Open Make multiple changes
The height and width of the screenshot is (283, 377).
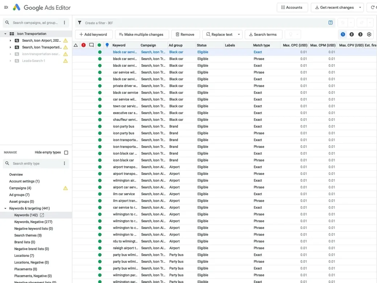tap(142, 34)
